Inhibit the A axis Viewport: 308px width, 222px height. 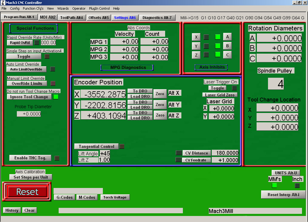[x=227, y=37]
